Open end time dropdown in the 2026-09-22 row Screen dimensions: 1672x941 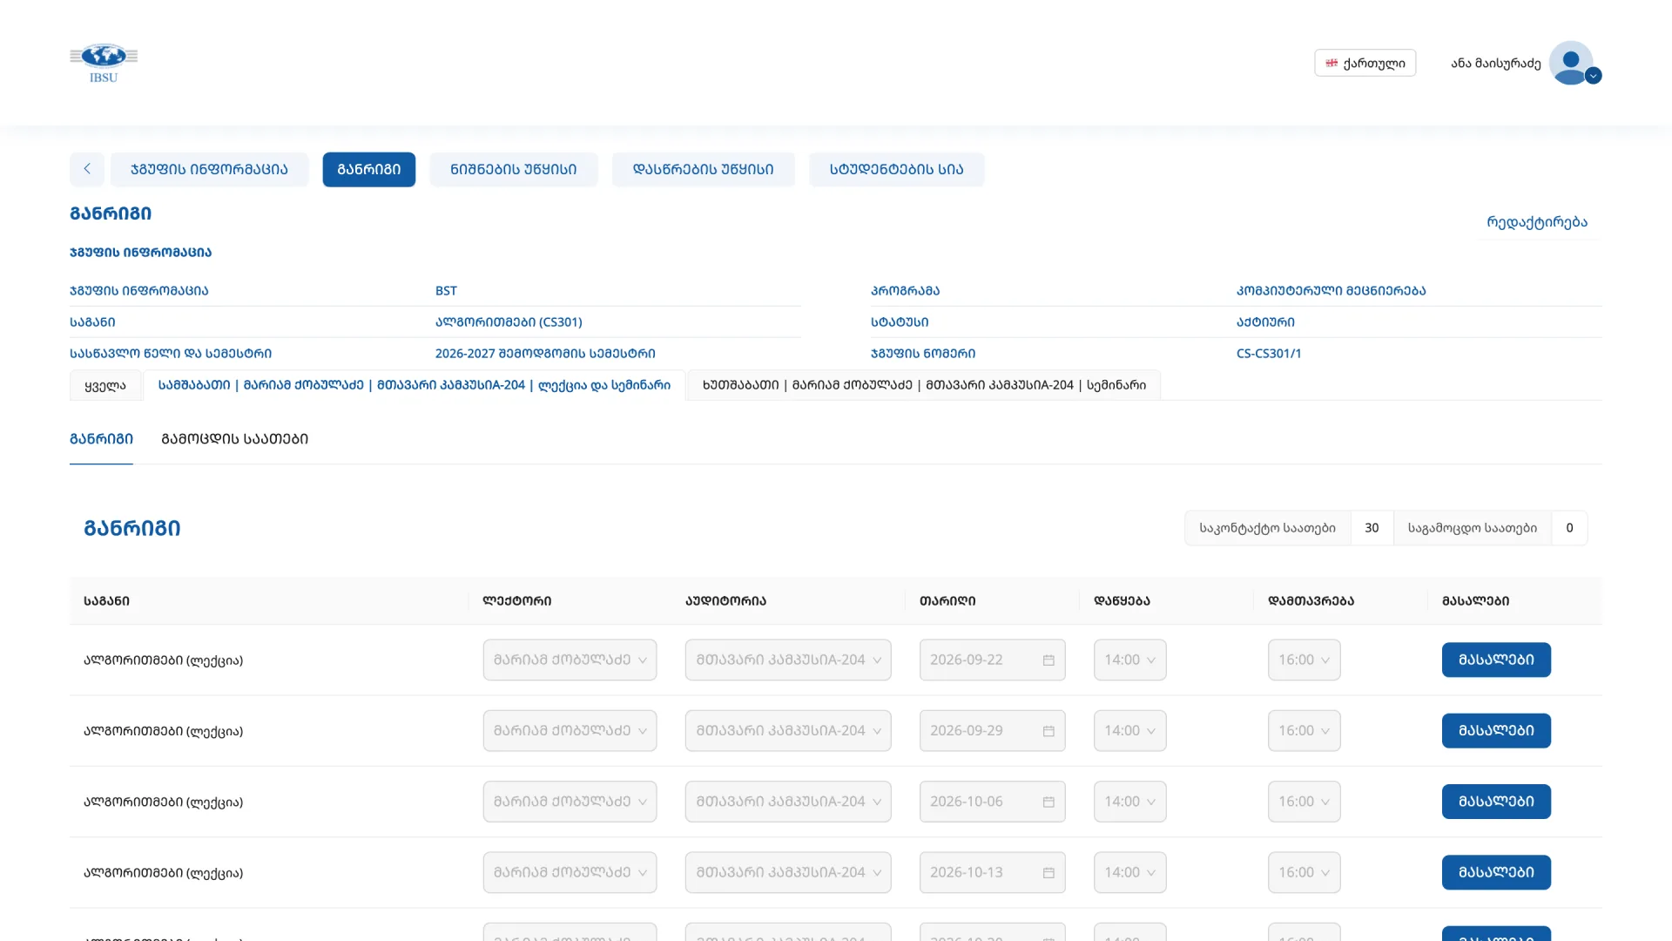[1304, 660]
